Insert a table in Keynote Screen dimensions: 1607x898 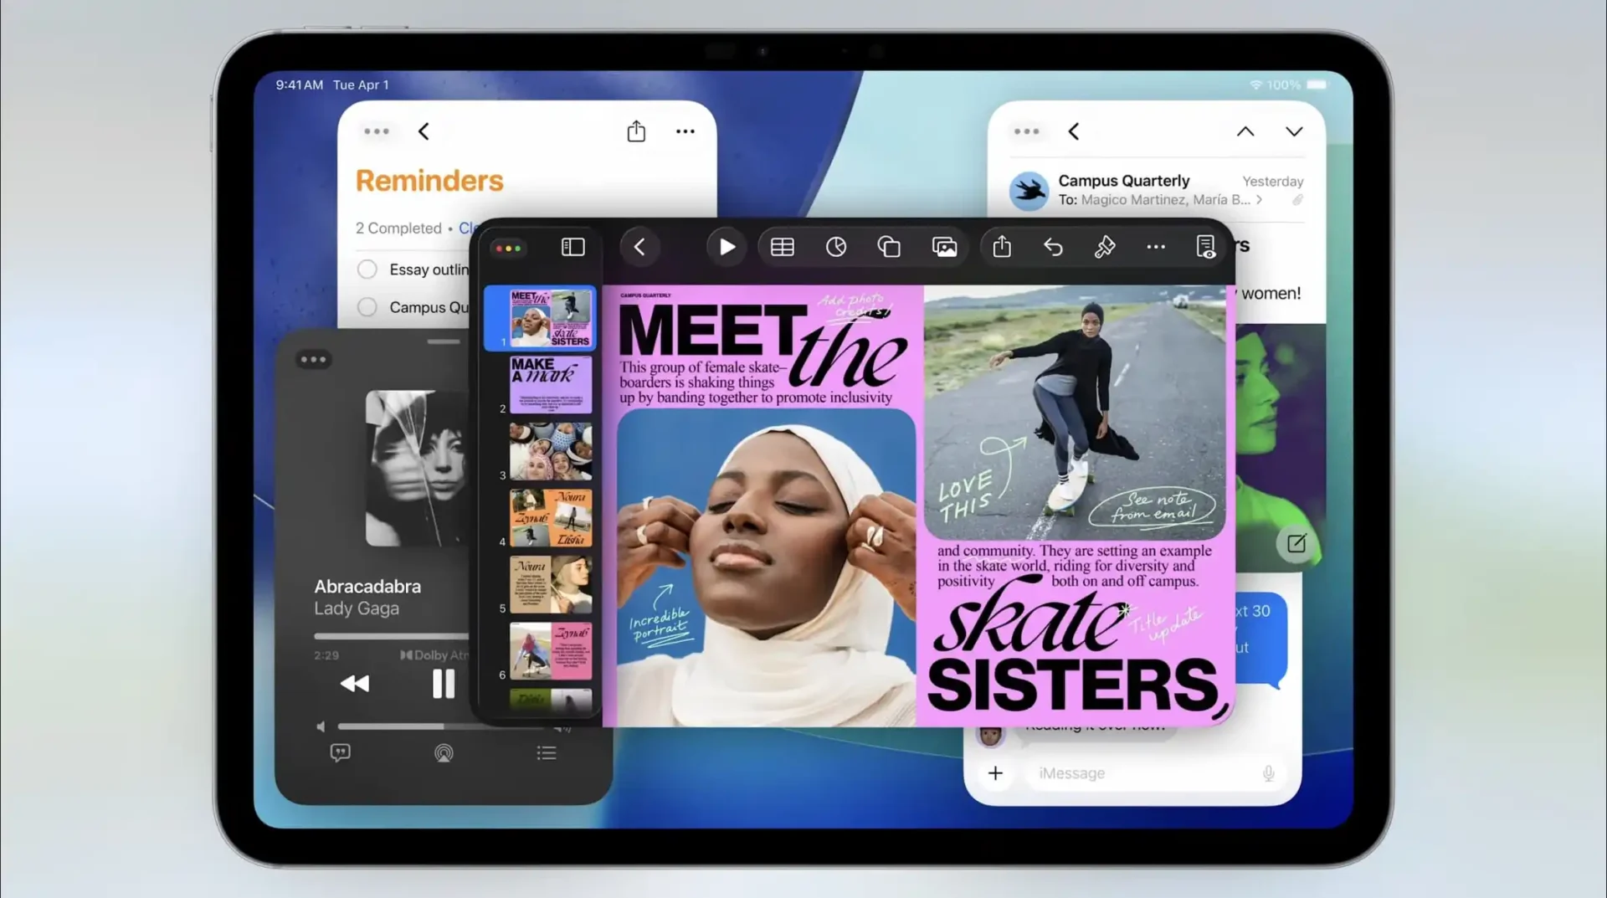click(x=783, y=247)
